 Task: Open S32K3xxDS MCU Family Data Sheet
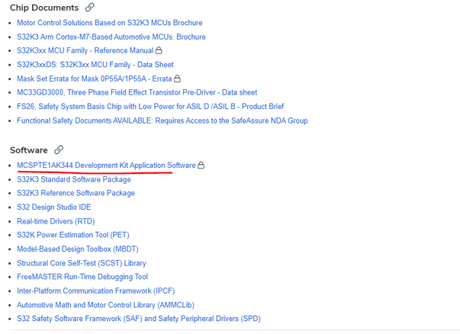pos(95,65)
